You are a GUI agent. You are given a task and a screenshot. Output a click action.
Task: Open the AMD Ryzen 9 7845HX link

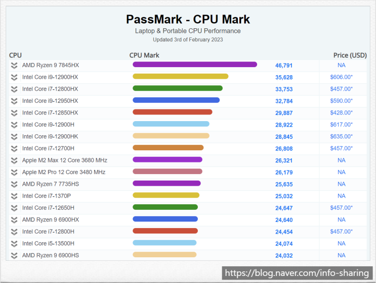click(51, 65)
